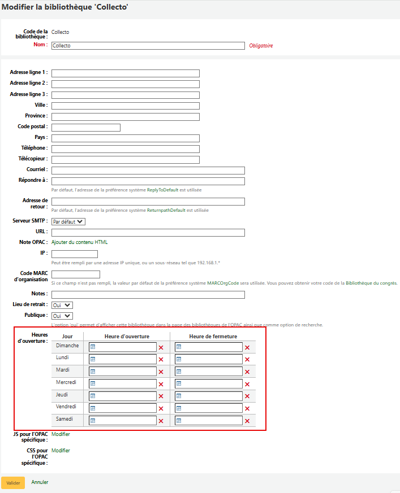
Task: Focus the Ville input field
Action: (126, 106)
